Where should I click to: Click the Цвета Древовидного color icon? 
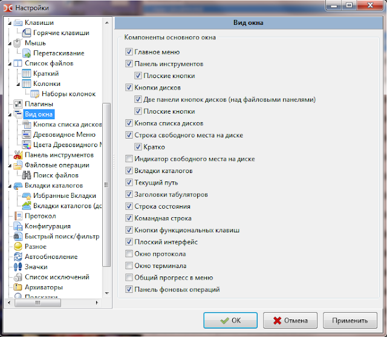tap(27, 145)
